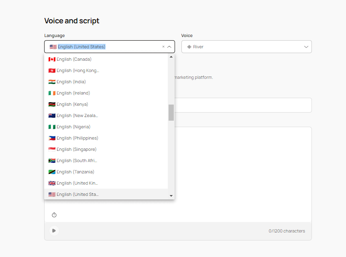Viewport: 346px width, 257px height.
Task: Choose English (Philippines) option
Action: pyautogui.click(x=77, y=138)
